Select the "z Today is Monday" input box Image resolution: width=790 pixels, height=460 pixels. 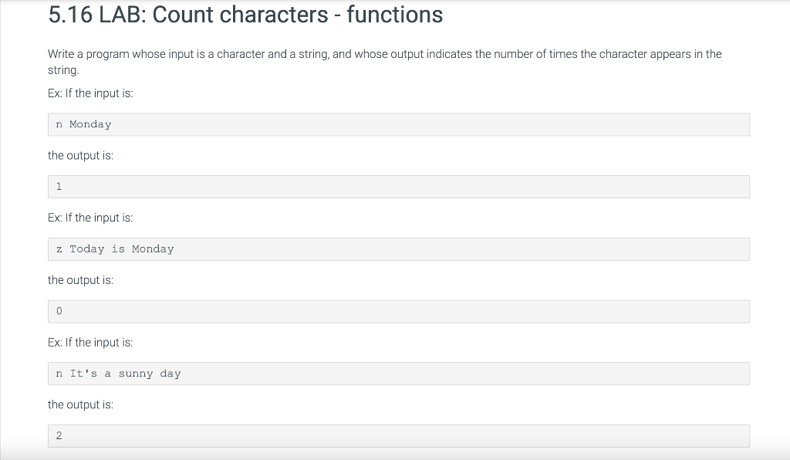pyautogui.click(x=398, y=249)
